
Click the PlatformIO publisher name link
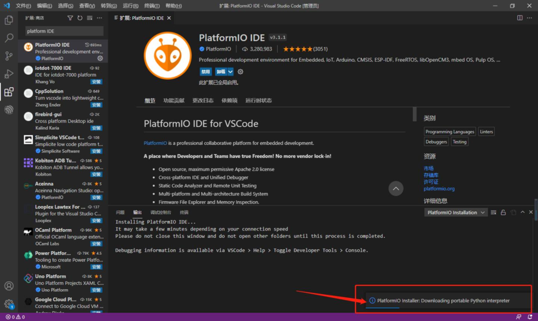tap(218, 49)
